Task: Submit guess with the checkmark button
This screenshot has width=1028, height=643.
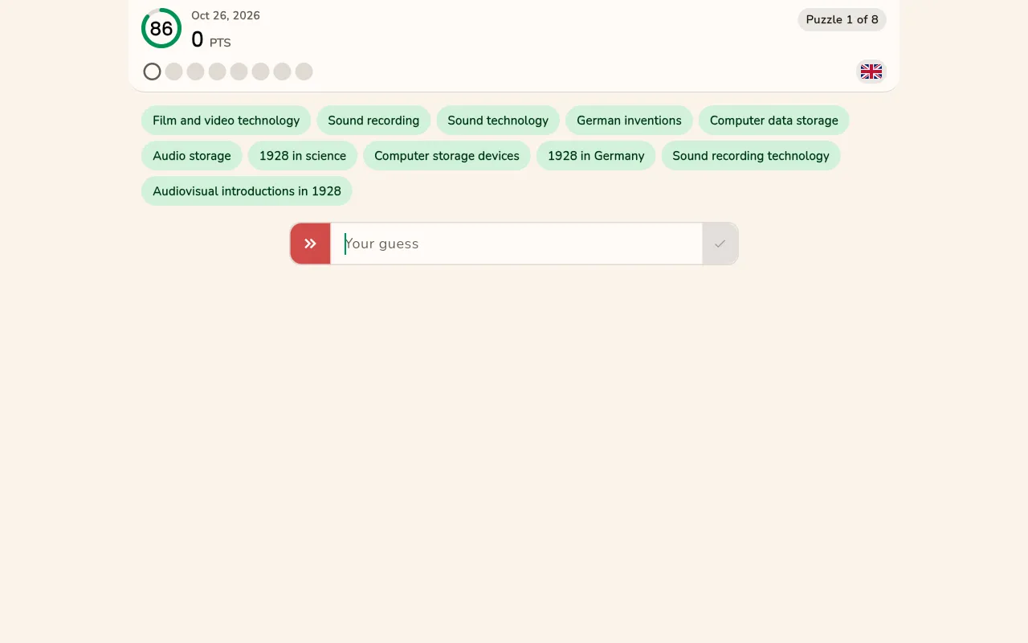Action: pos(720,244)
